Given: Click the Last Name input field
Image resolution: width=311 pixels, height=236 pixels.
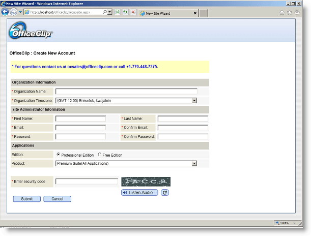Looking at the screenshot, I should click(183, 119).
